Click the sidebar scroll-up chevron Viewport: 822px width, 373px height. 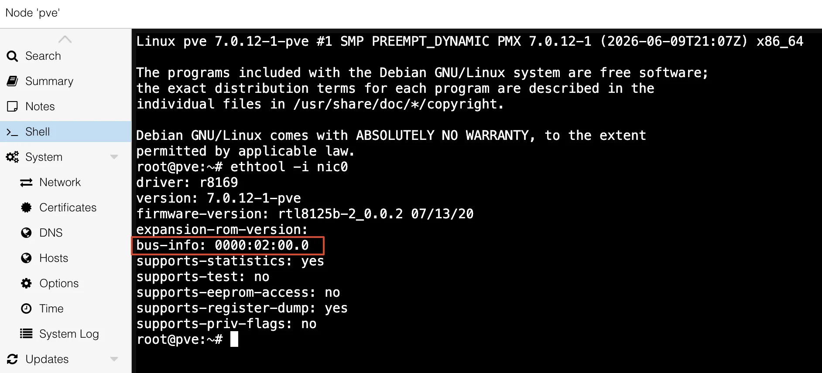pos(65,39)
